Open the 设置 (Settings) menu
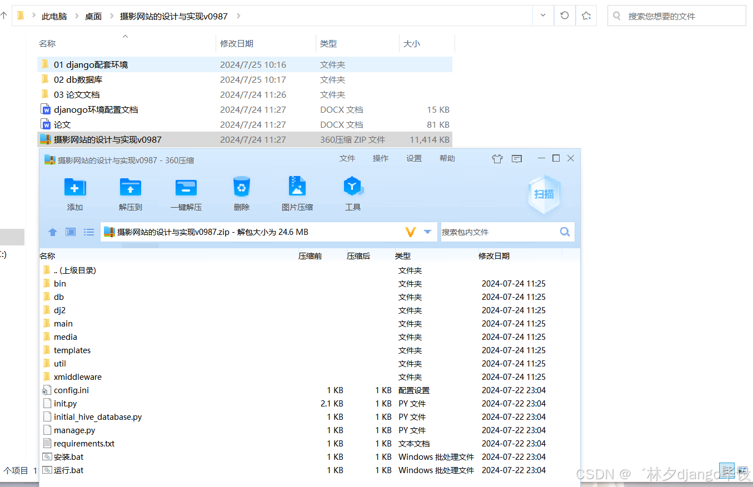The height and width of the screenshot is (487, 753). (413, 158)
